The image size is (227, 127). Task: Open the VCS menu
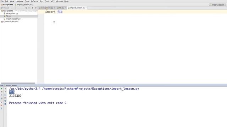52,1
